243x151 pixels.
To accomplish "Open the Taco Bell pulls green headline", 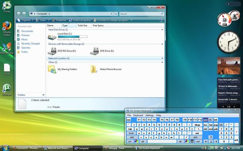I will (229, 80).
